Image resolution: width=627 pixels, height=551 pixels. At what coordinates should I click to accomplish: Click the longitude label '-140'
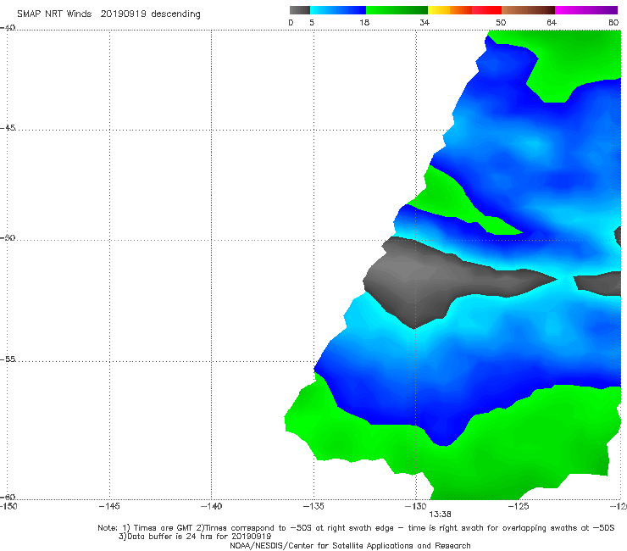[x=211, y=506]
